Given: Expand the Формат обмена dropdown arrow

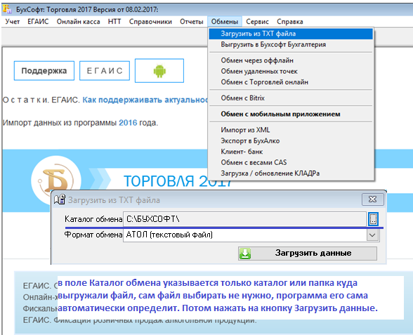Looking at the screenshot, I should [372, 235].
